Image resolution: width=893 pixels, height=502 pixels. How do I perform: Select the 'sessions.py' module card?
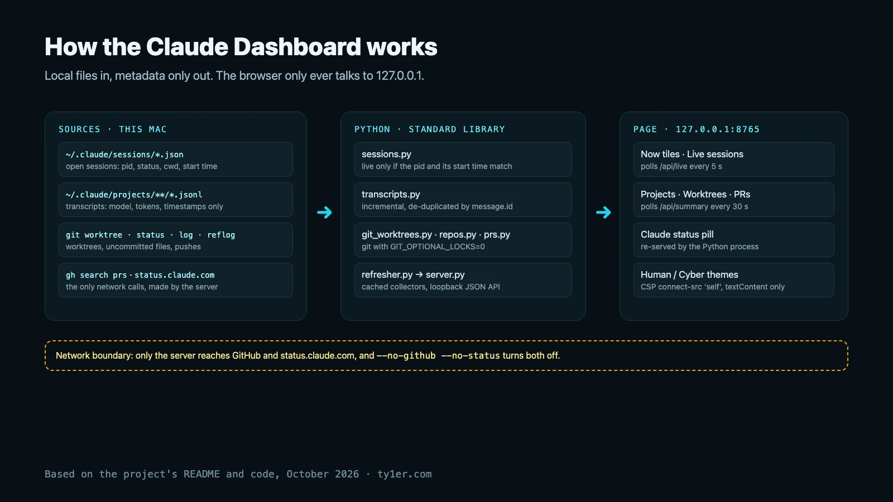(x=463, y=160)
